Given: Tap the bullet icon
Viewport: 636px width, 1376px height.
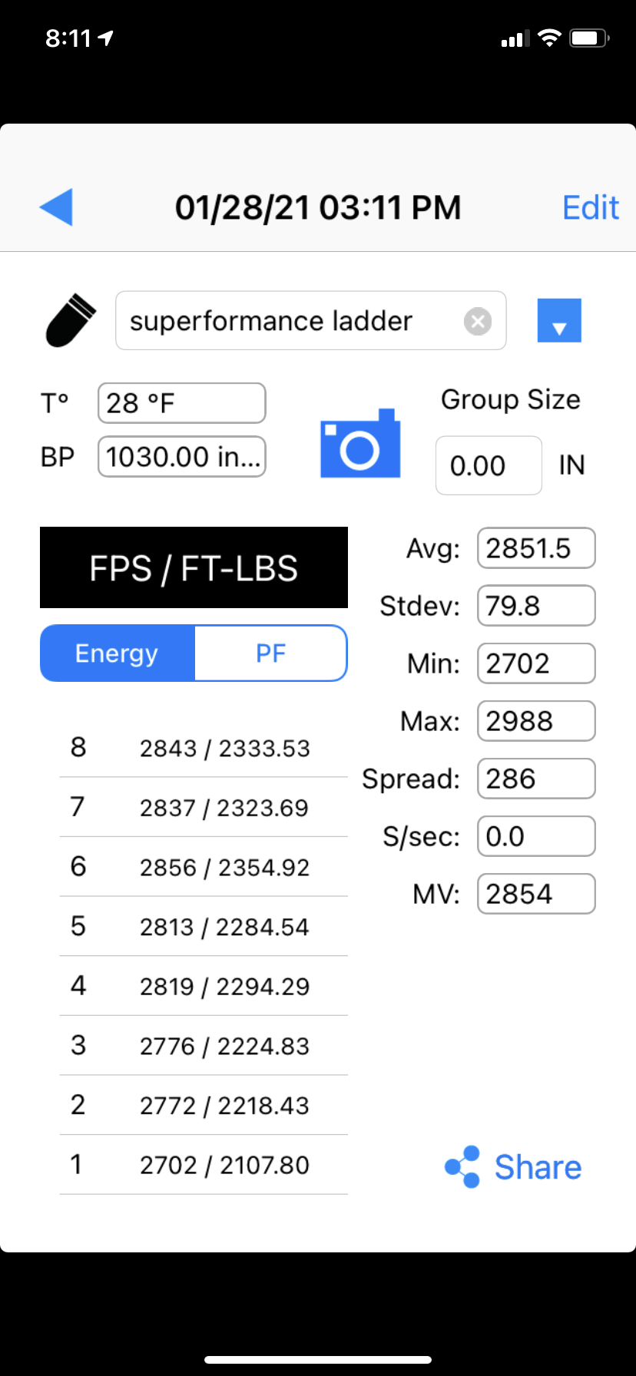Looking at the screenshot, I should point(71,320).
